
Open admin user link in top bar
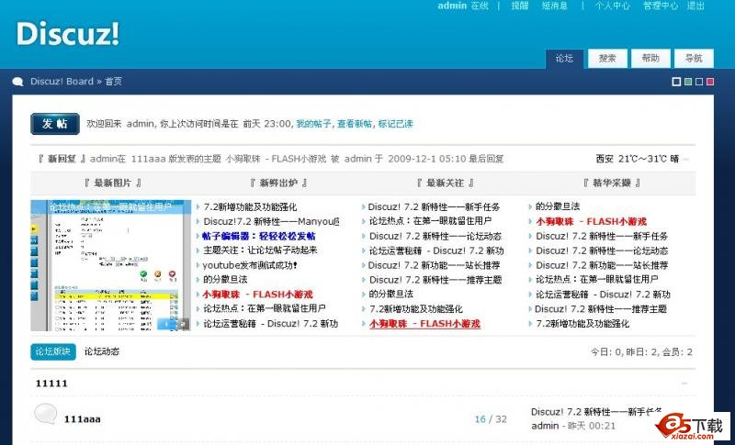click(x=452, y=6)
